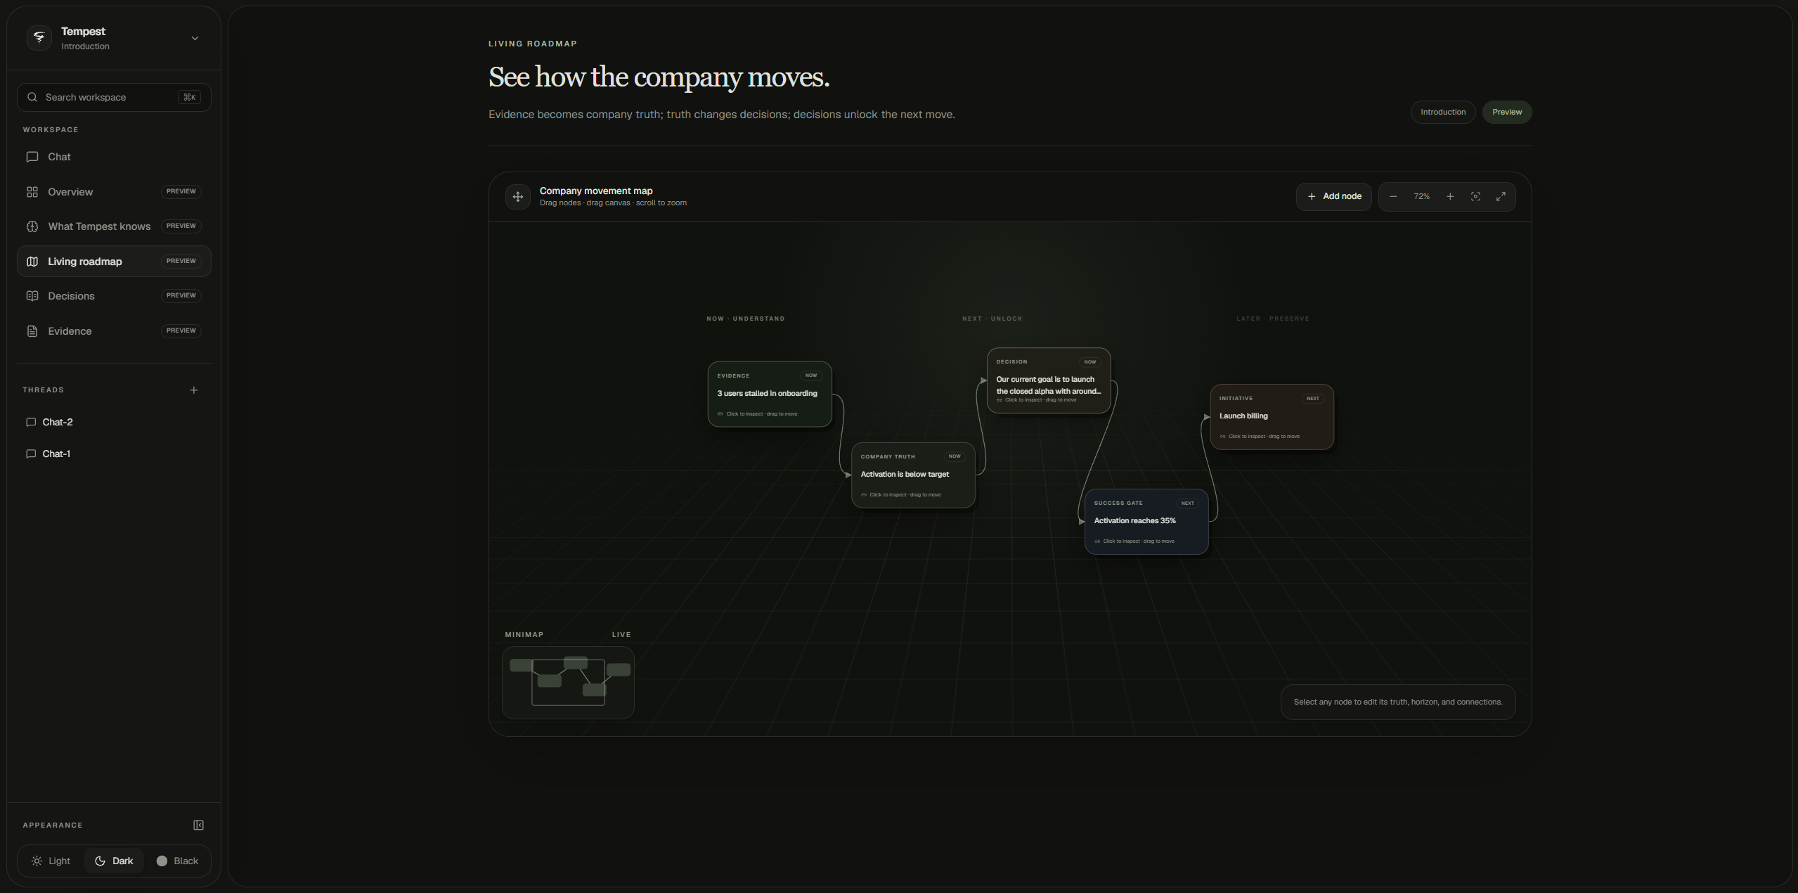Open Chat in the workspace sidebar
Viewport: 1798px width, 893px height.
tap(114, 157)
